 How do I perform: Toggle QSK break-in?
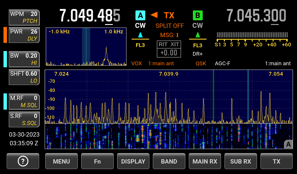201,63
